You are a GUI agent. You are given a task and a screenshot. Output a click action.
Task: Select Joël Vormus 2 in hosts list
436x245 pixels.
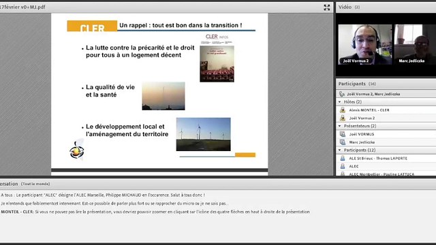[362, 118]
